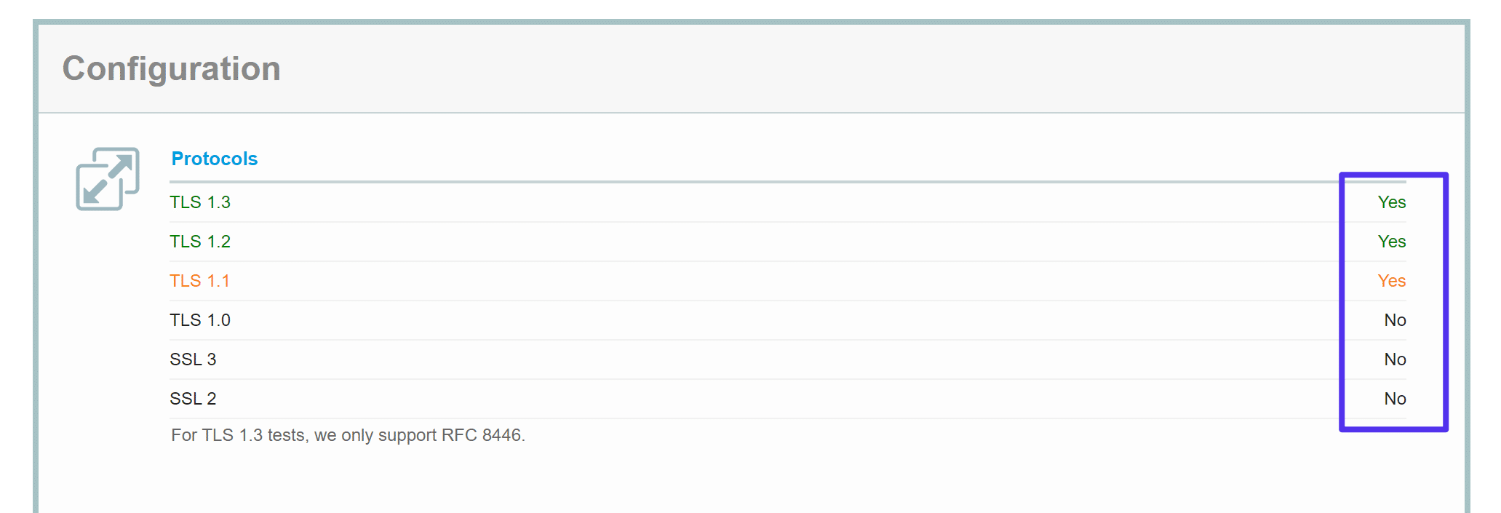Click the Configuration panel title
The image size is (1501, 513).
pos(172,69)
